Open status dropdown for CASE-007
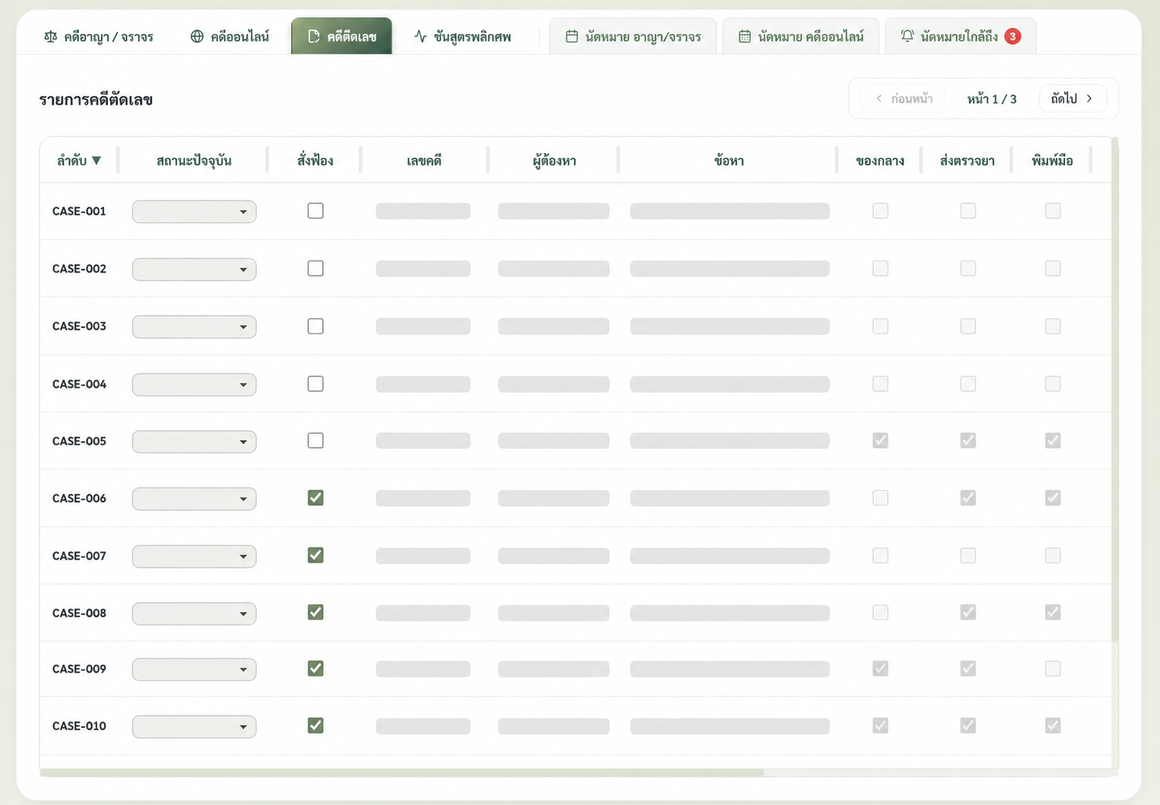1160x805 pixels. (x=194, y=556)
